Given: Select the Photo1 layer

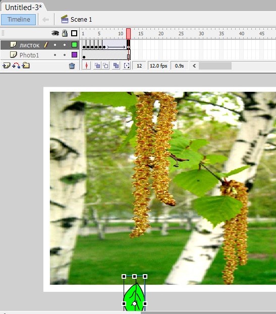Looking at the screenshot, I should pyautogui.click(x=40, y=54).
